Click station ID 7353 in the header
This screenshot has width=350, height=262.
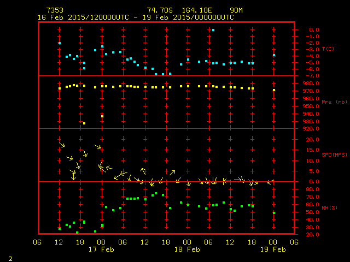[x=54, y=10]
